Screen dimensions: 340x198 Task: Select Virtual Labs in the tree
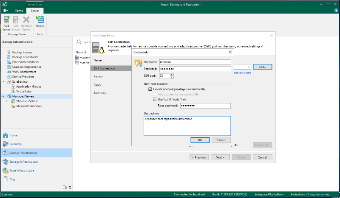24,91
